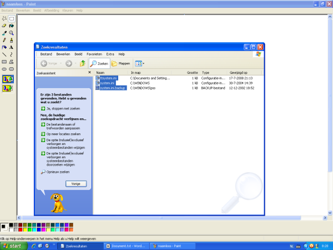Click the Naam column header
This screenshot has height=250, width=333.
112,72
